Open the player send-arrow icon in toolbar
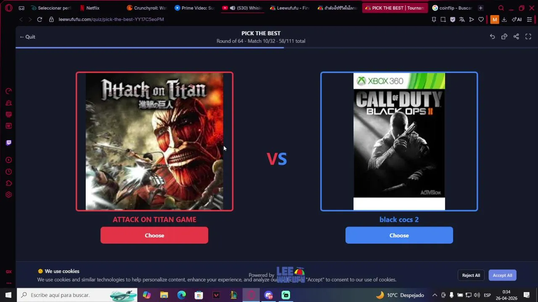 click(x=472, y=19)
